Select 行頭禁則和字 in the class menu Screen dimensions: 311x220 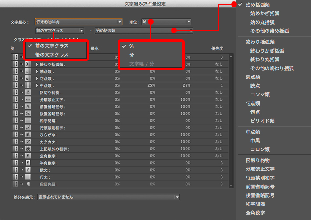click(260, 178)
